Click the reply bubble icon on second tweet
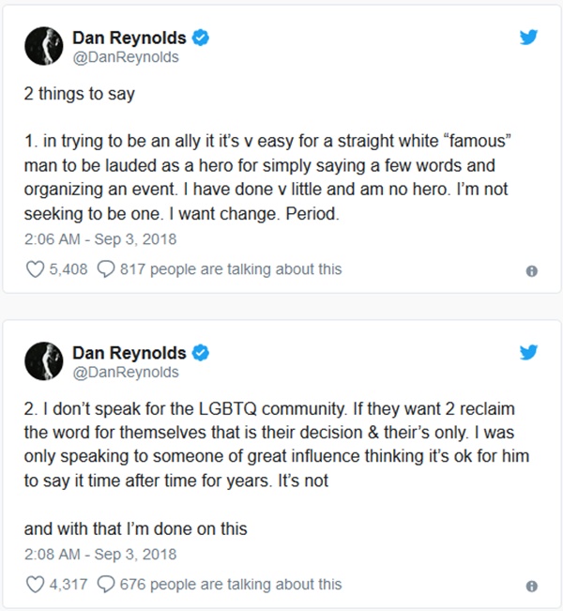The height and width of the screenshot is (611, 563). point(106,584)
